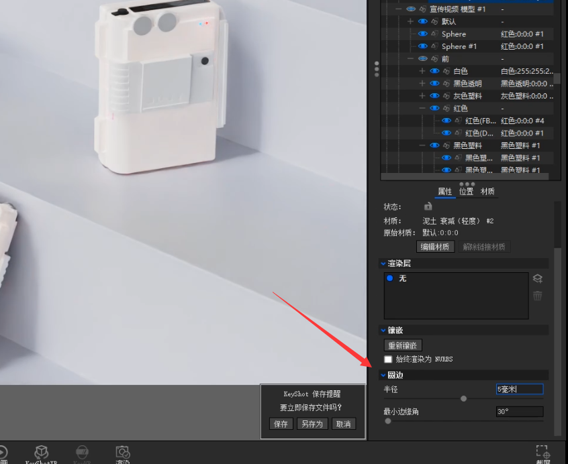Image resolution: width=568 pixels, height=464 pixels.
Task: Collapse the 圆边 section
Action: 383,375
